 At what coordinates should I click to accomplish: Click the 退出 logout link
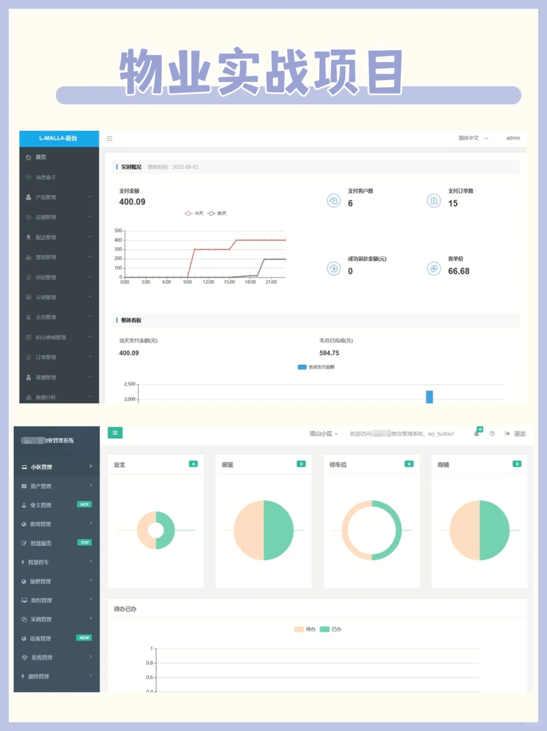click(x=516, y=434)
